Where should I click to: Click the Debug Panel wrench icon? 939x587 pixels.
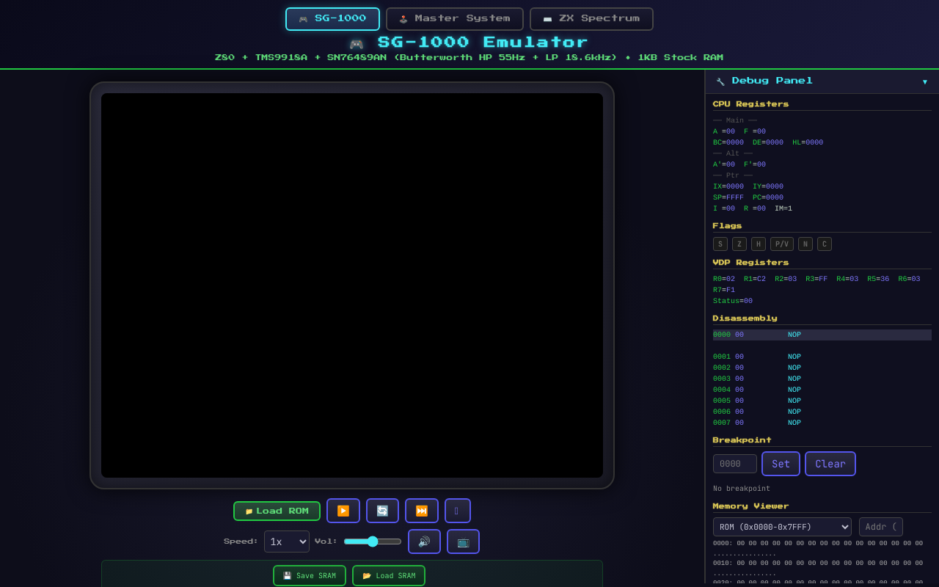click(x=720, y=81)
